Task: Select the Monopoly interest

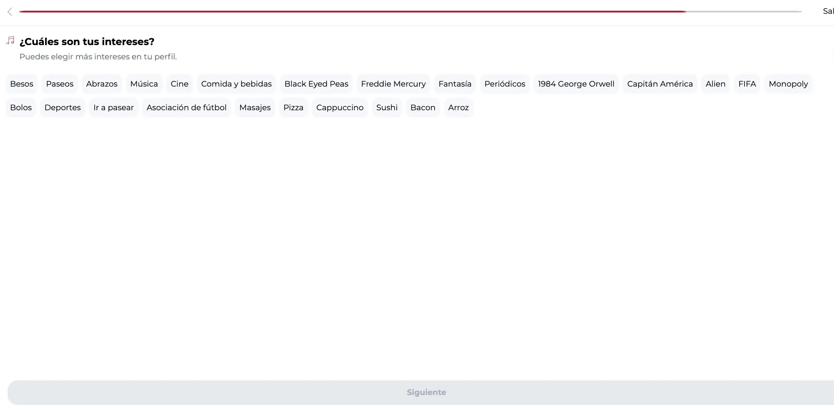Action: click(788, 84)
